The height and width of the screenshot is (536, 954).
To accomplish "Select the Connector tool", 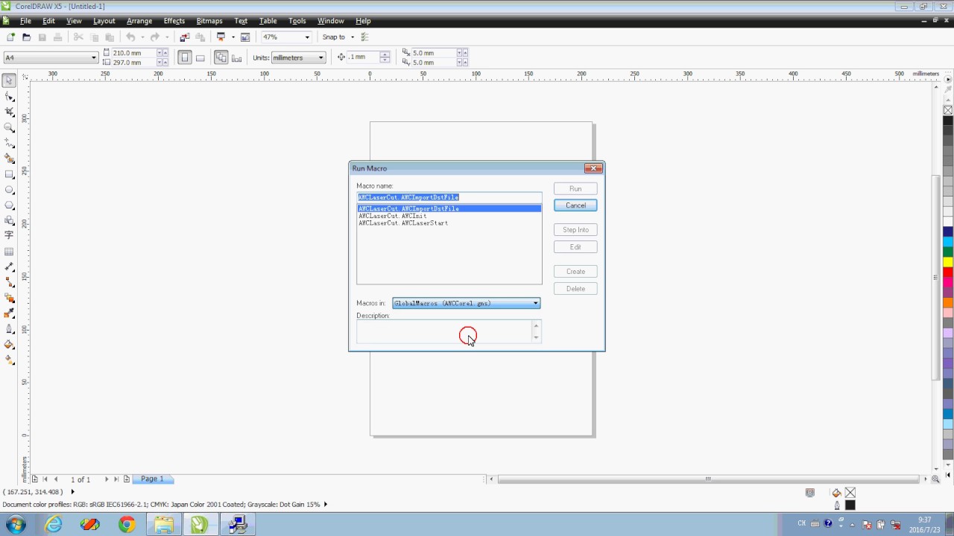I will 10,282.
